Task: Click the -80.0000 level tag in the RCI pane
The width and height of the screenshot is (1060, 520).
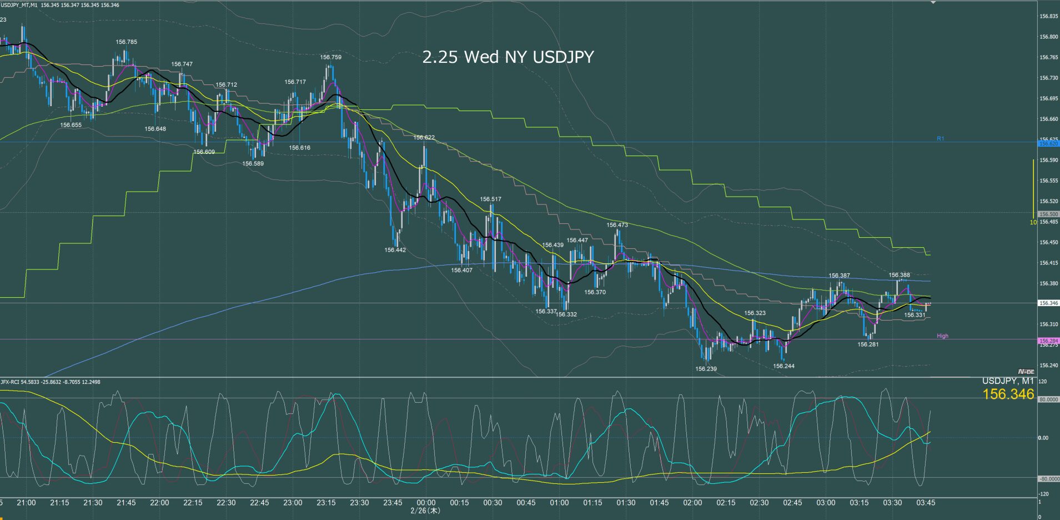Action: point(1048,478)
